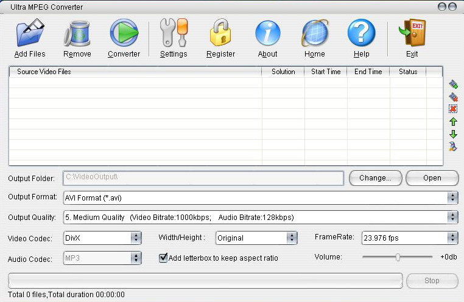Click the Open output folder button
The width and height of the screenshot is (464, 302).
coord(432,178)
